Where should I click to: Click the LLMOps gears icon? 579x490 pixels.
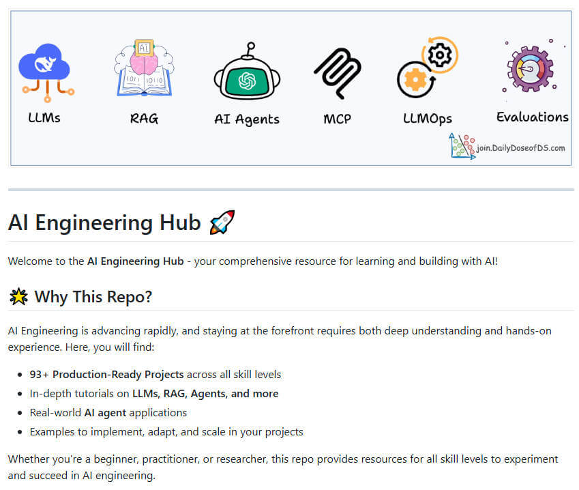click(428, 68)
